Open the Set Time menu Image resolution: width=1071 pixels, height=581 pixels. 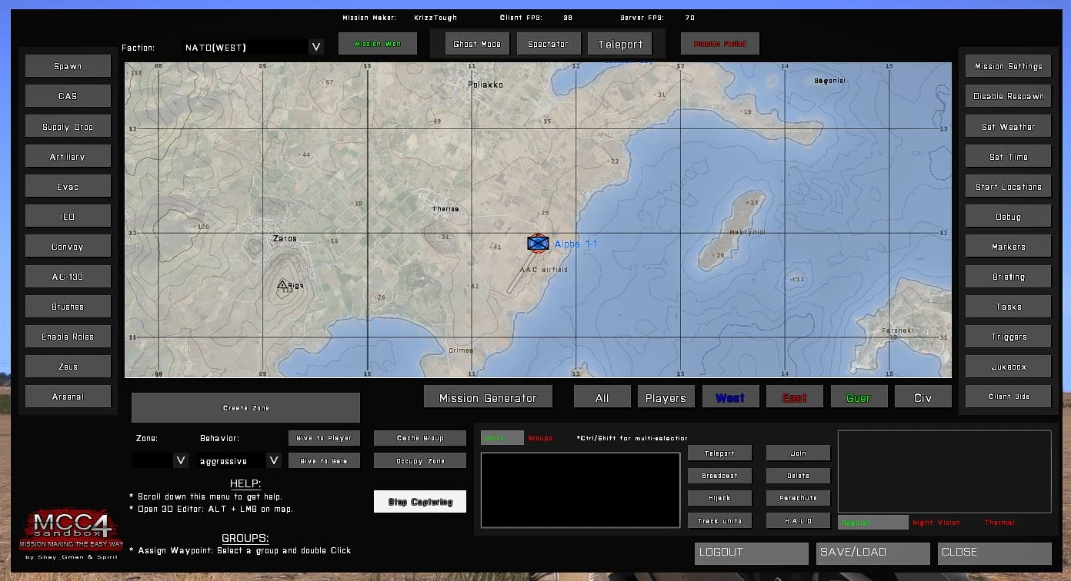[x=1009, y=157]
